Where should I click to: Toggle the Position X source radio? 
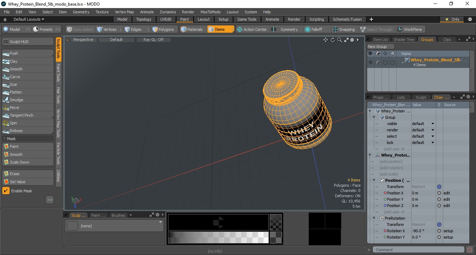pos(439,193)
